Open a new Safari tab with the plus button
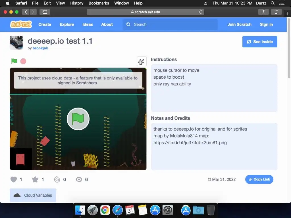Screen dimensions: 291x218 pos(287,14)
